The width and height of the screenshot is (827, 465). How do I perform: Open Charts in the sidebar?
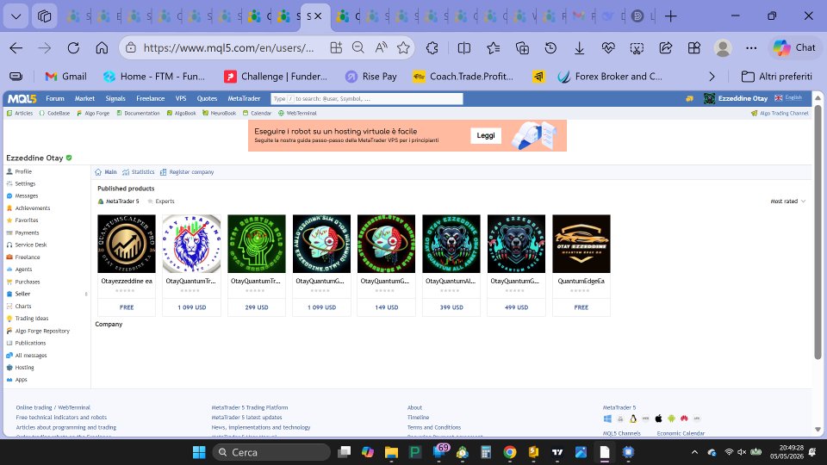click(x=22, y=306)
